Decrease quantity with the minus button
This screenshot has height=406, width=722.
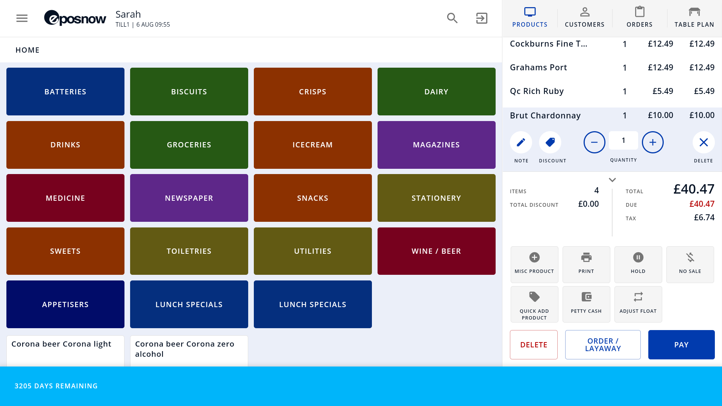point(595,142)
